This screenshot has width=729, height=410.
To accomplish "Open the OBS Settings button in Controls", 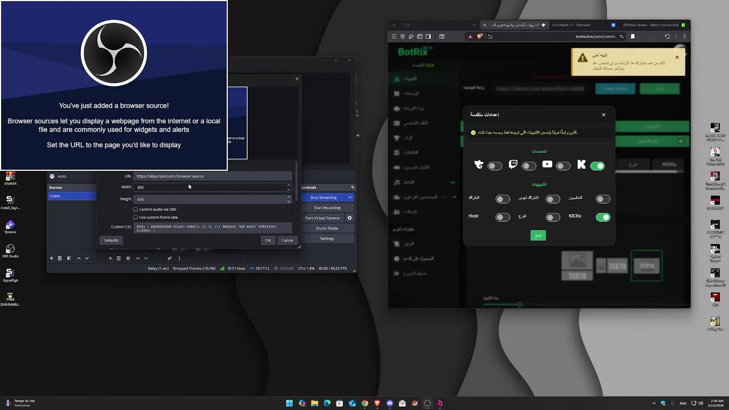I will [x=327, y=239].
